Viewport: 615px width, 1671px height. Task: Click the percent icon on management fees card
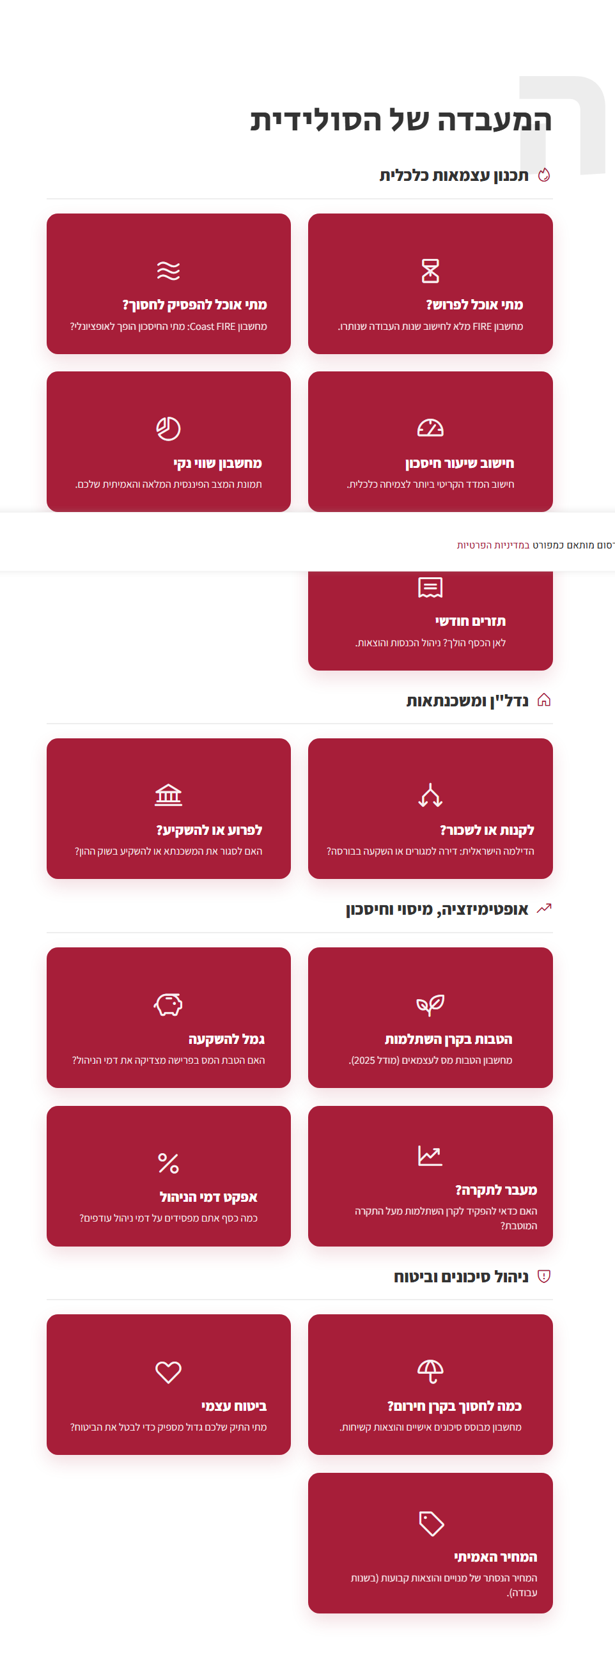pyautogui.click(x=168, y=1163)
